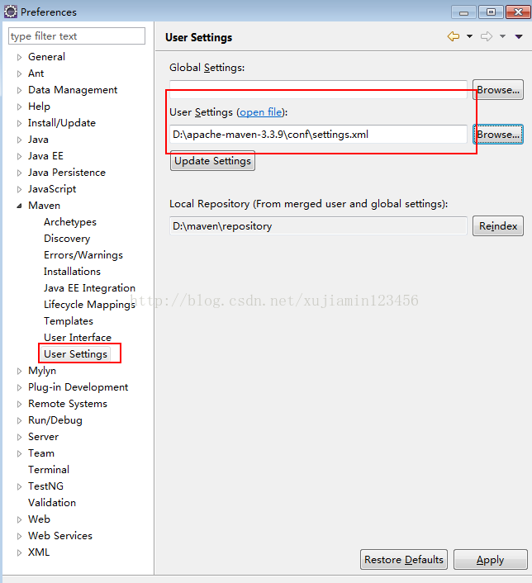Select the Terminal preferences item
This screenshot has height=583, width=532.
coord(49,470)
